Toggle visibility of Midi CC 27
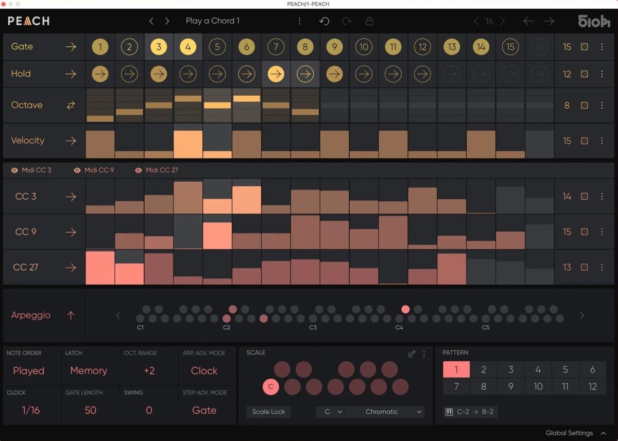This screenshot has height=441, width=618. point(138,170)
